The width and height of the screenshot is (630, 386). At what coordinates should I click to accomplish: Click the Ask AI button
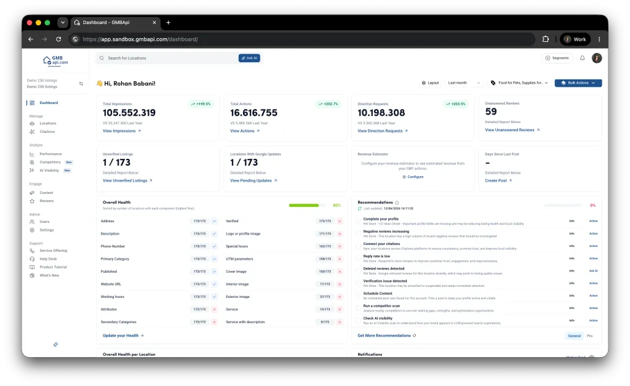pos(249,58)
